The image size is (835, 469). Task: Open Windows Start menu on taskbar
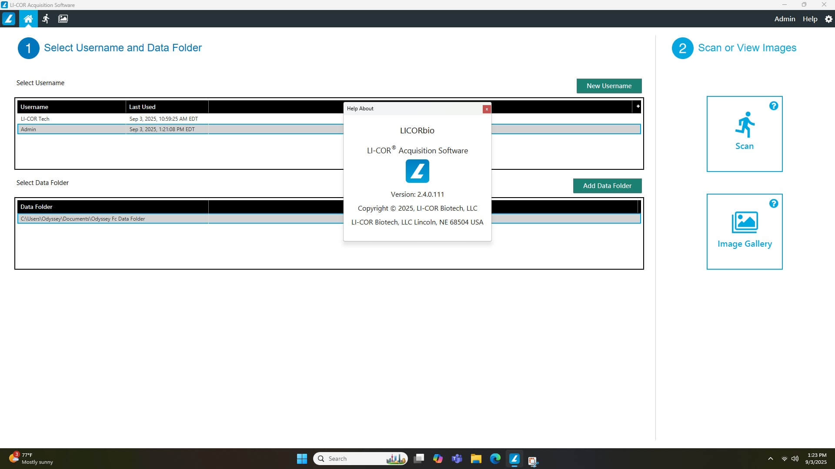tap(302, 459)
